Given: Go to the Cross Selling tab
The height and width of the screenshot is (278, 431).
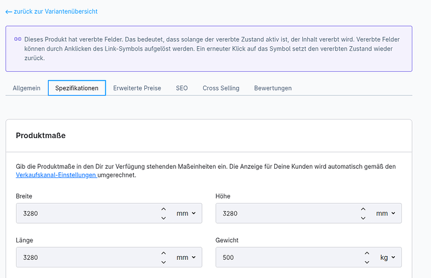Looking at the screenshot, I should coord(220,88).
